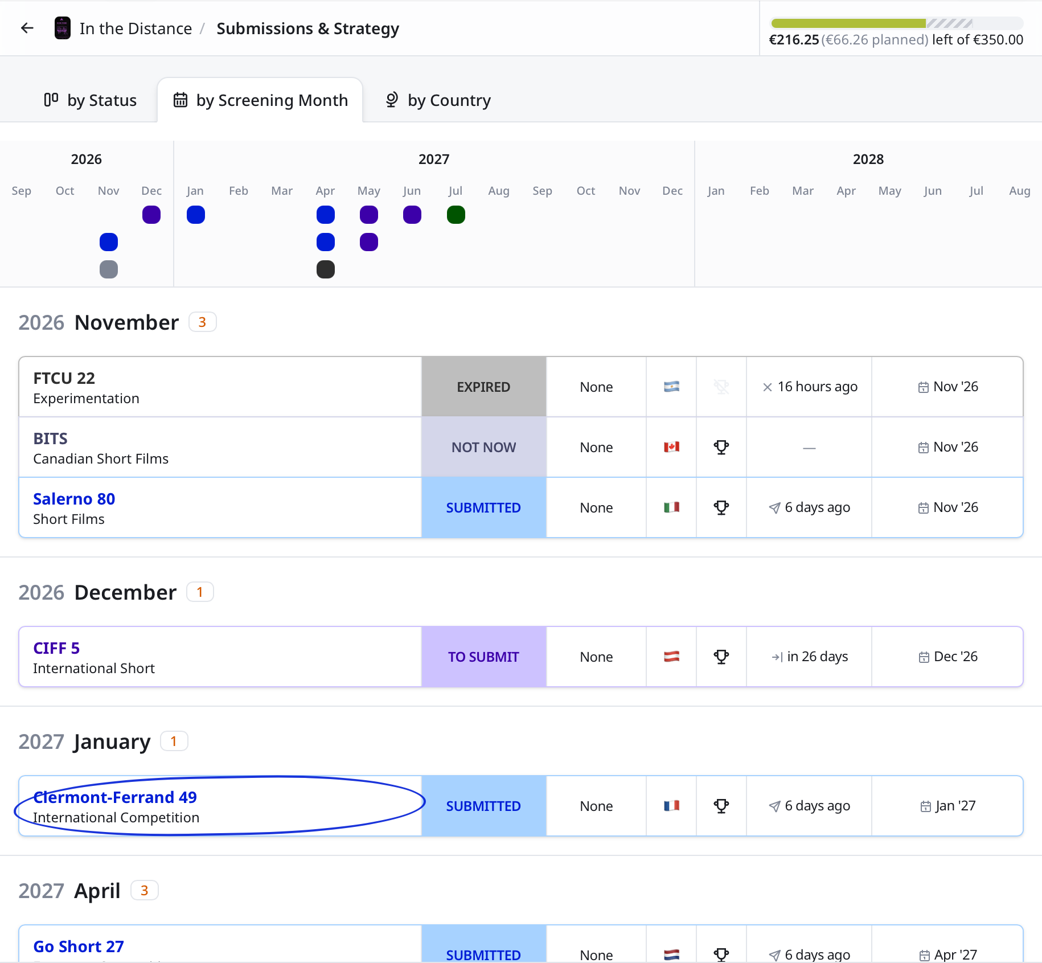The image size is (1042, 963).
Task: Click the Italy flag in the Salerno 80 row
Action: tap(671, 507)
